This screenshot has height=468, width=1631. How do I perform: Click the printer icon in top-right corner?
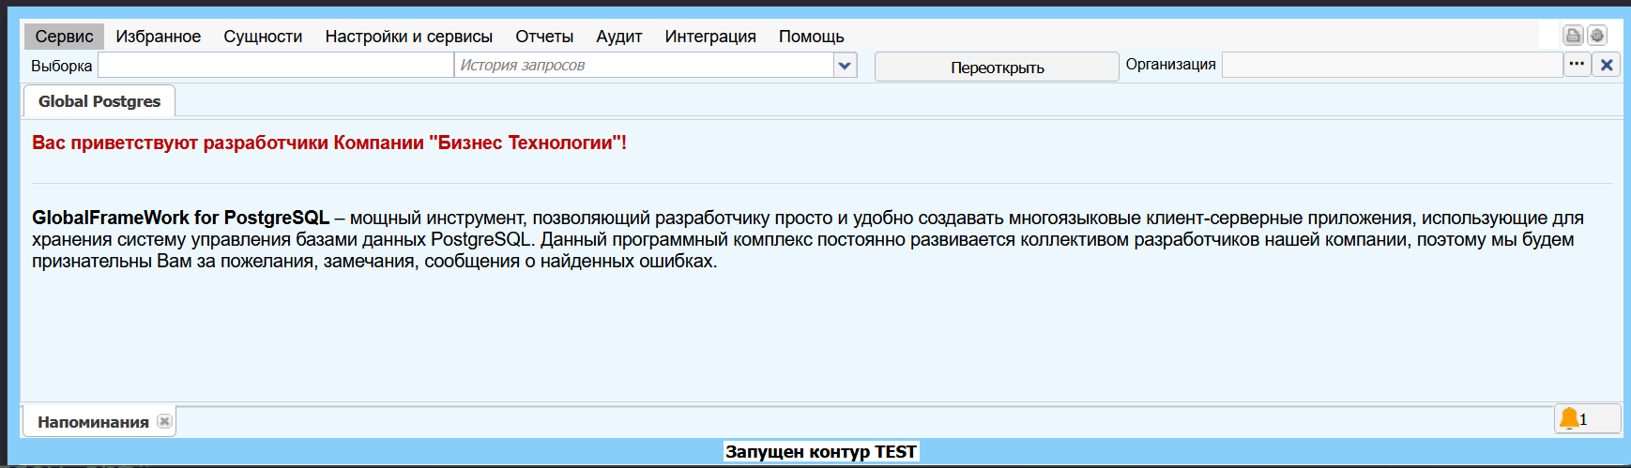point(1573,36)
